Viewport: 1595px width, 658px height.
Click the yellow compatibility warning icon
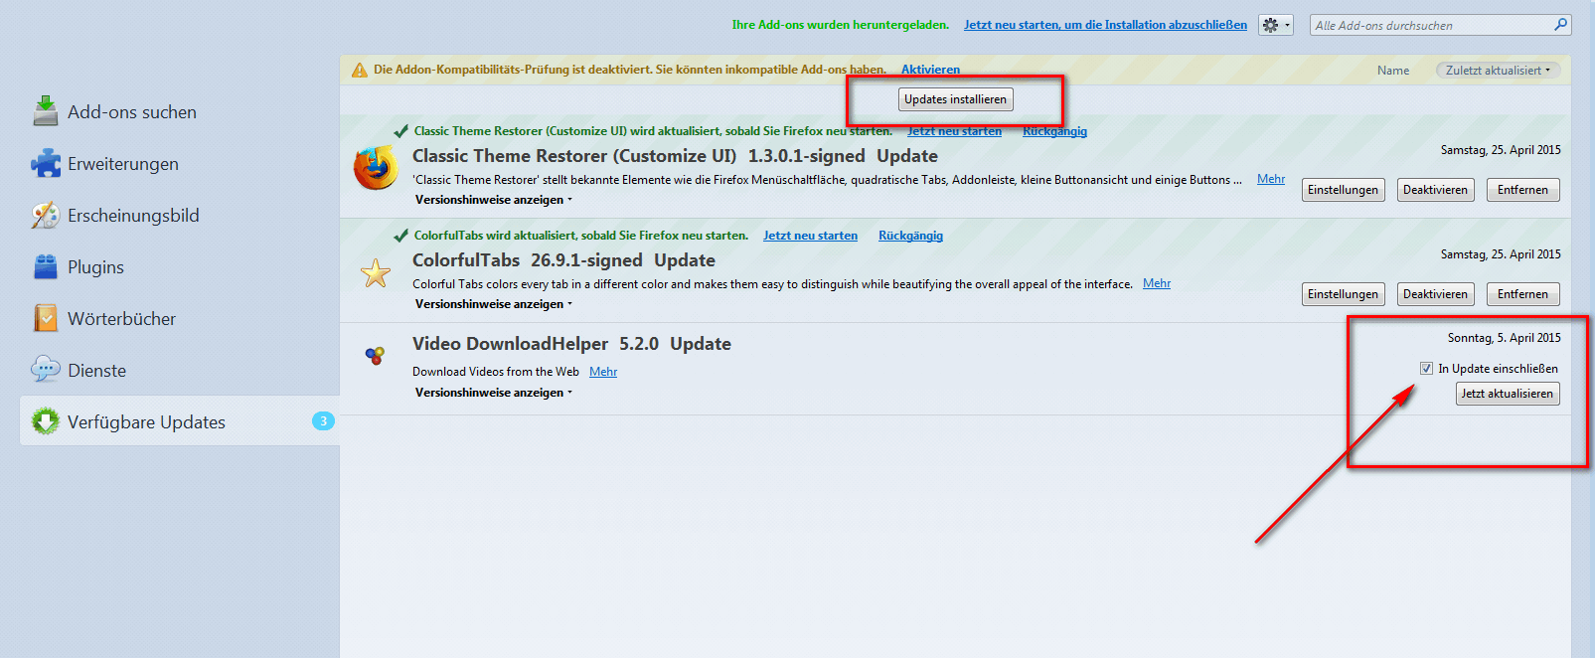pos(360,70)
